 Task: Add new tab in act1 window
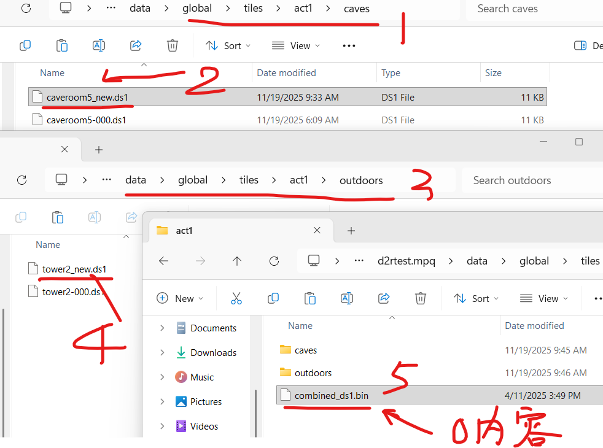tap(351, 231)
